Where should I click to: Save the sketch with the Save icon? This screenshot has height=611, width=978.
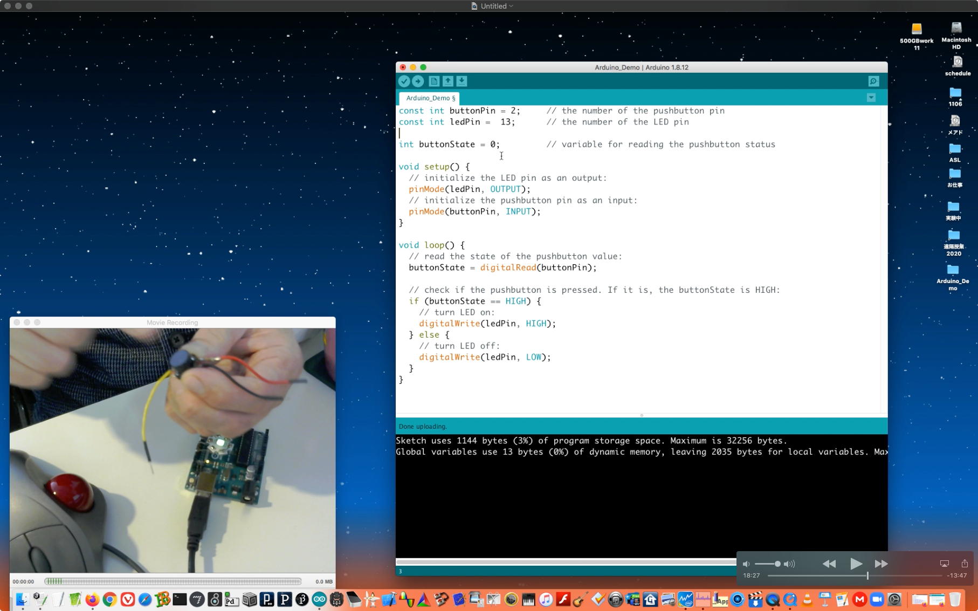pos(462,81)
